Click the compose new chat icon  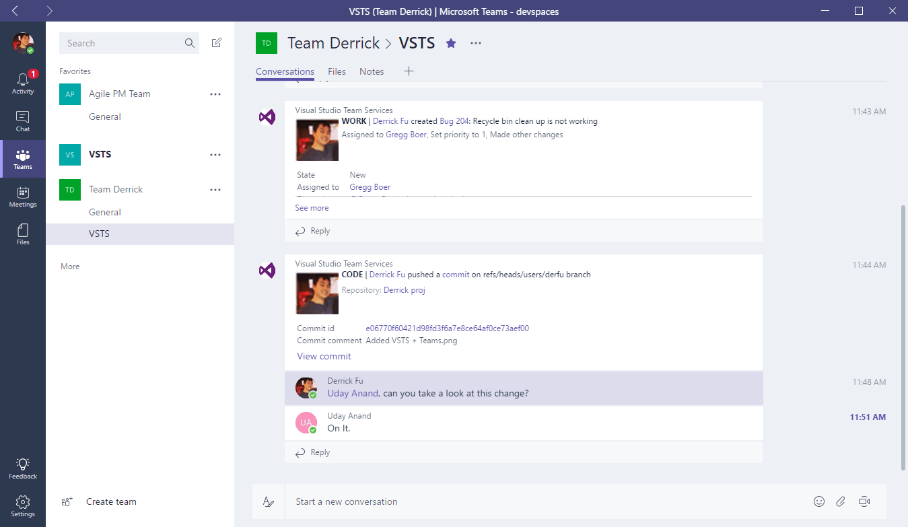(x=216, y=43)
